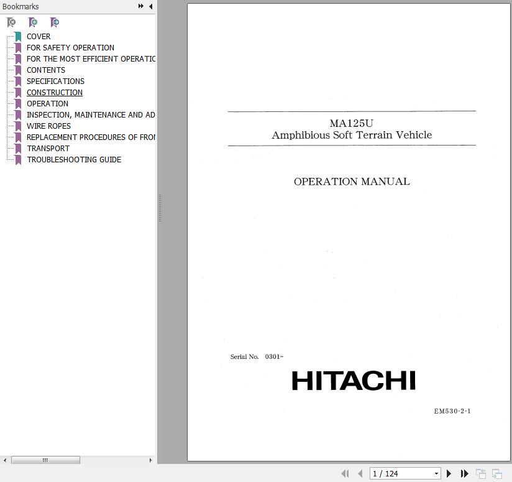512x482 pixels.
Task: Click the EM530-2-1 document code
Action: coord(452,411)
